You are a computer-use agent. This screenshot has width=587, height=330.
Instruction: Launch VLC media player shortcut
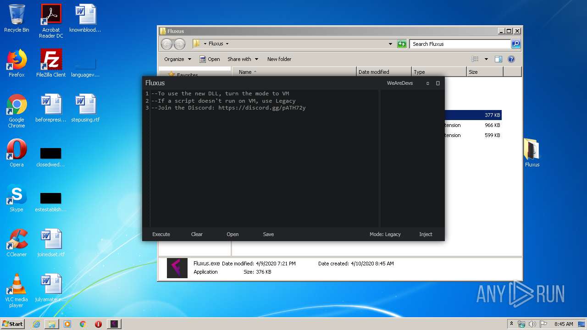(17, 291)
